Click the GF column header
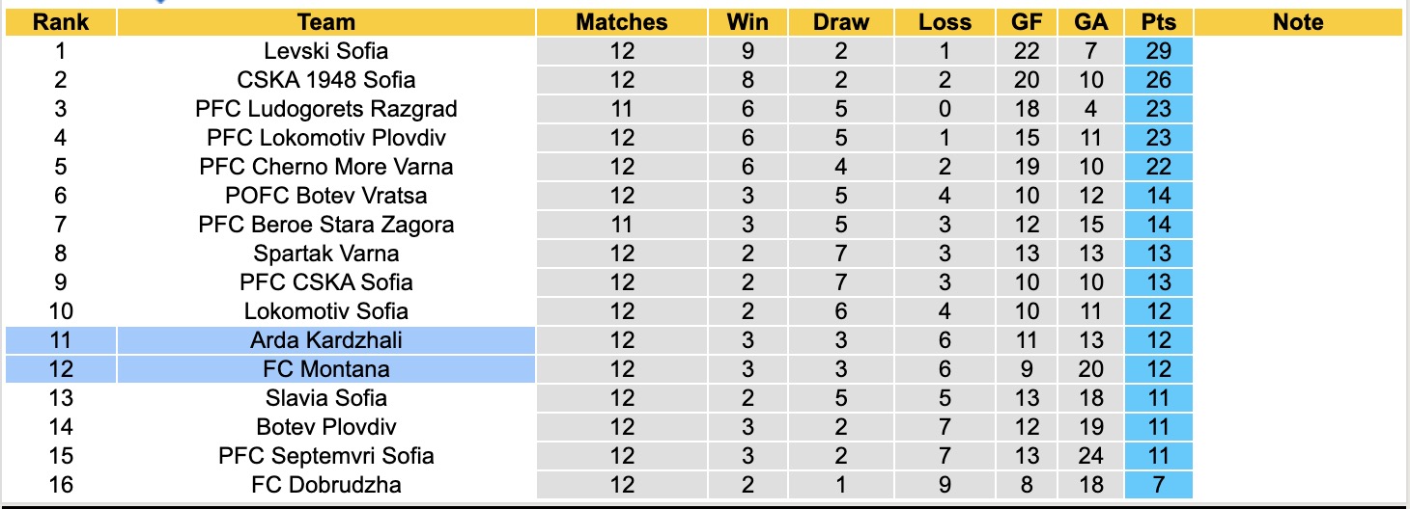 click(1027, 22)
